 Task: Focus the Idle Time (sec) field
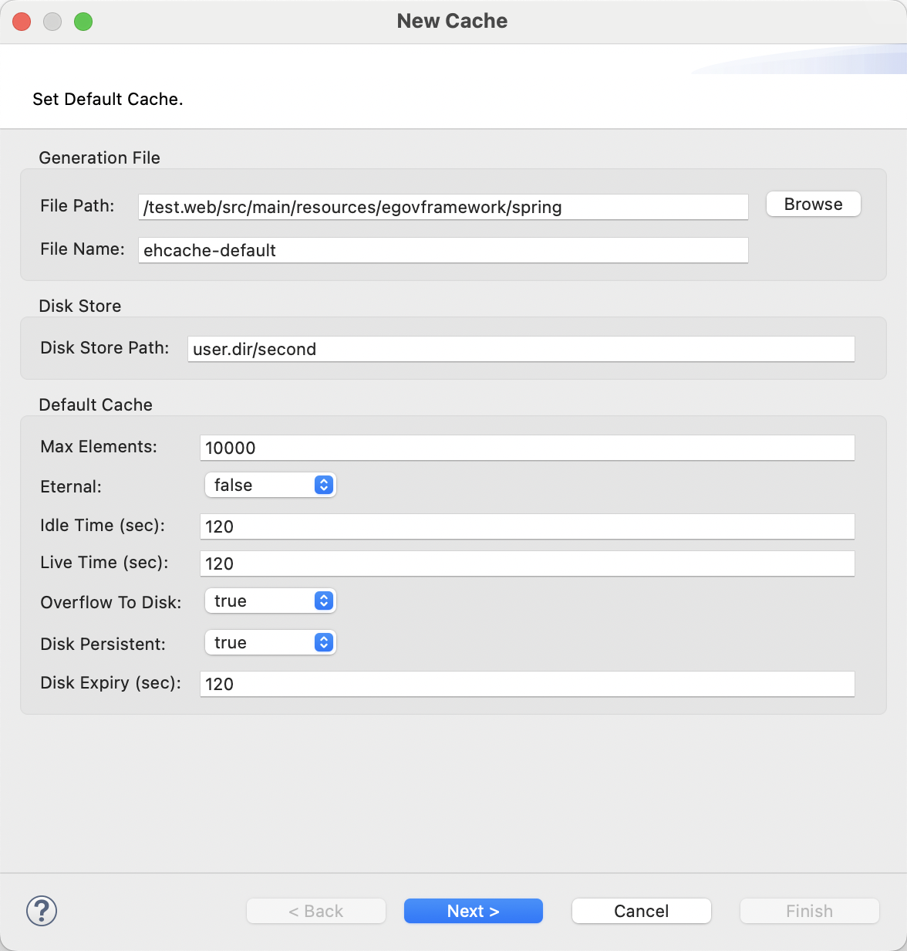(x=527, y=526)
